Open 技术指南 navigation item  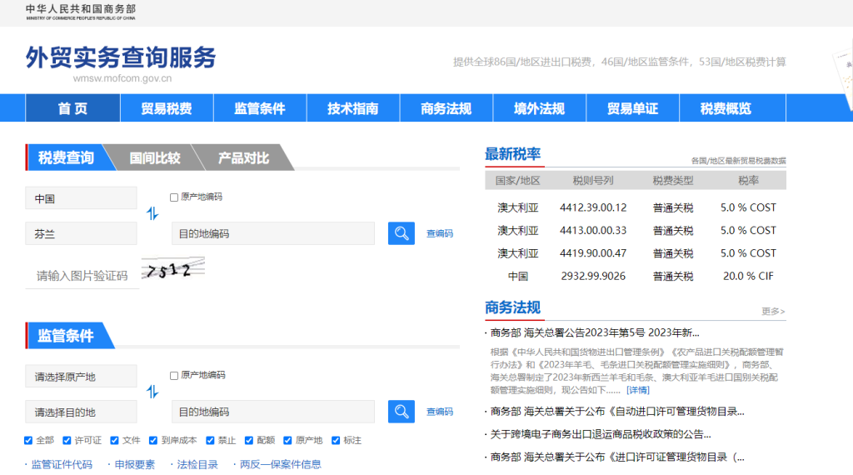coord(353,107)
